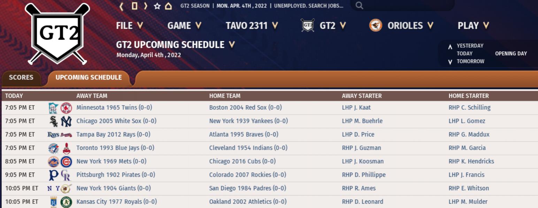Click the Oakland Athletics logo icon
Viewport: 538px width, 208px height.
[66, 202]
